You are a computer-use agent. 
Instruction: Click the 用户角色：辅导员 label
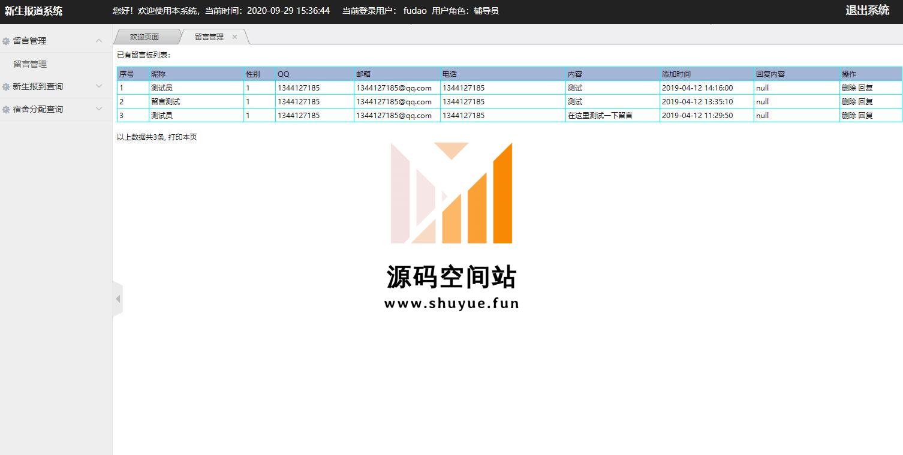[x=465, y=11]
